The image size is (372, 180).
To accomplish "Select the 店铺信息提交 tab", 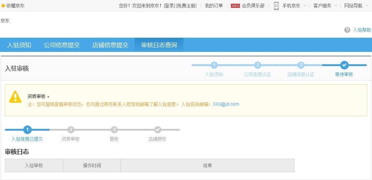I will click(x=110, y=45).
